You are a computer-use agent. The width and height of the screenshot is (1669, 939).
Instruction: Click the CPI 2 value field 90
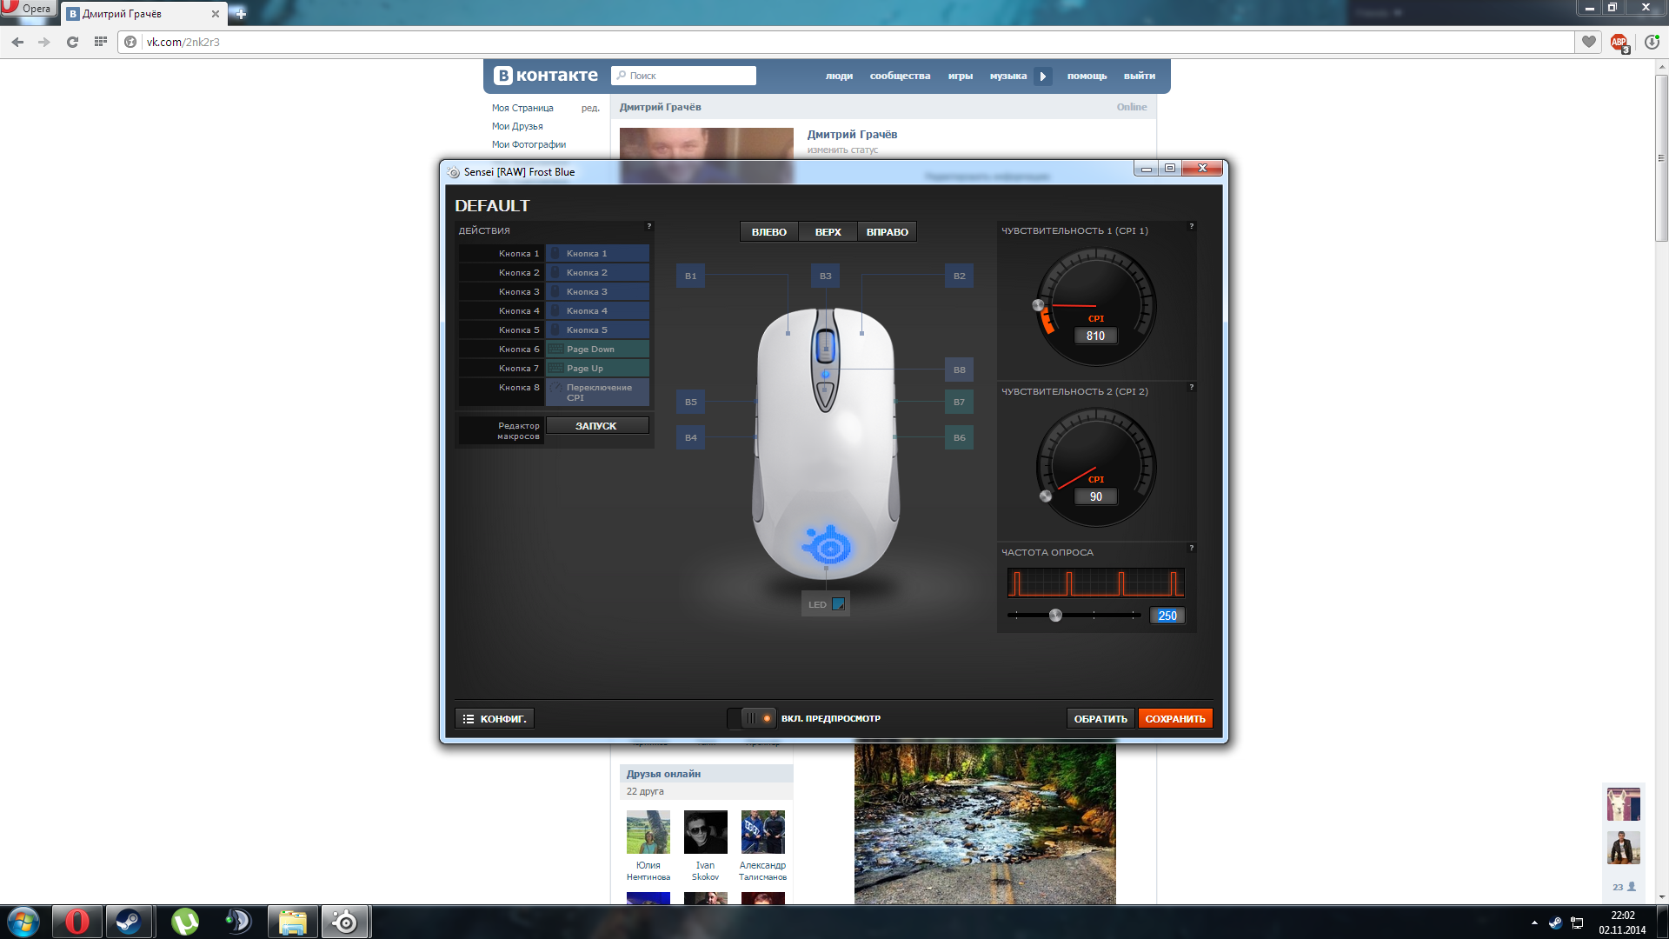[1095, 496]
